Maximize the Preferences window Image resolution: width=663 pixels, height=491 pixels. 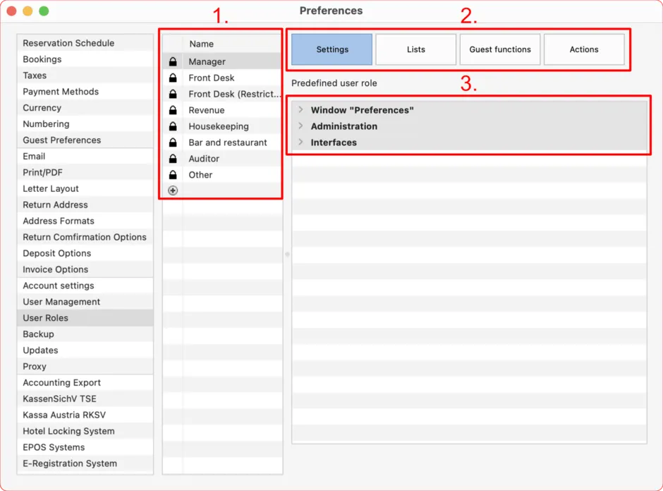[44, 11]
